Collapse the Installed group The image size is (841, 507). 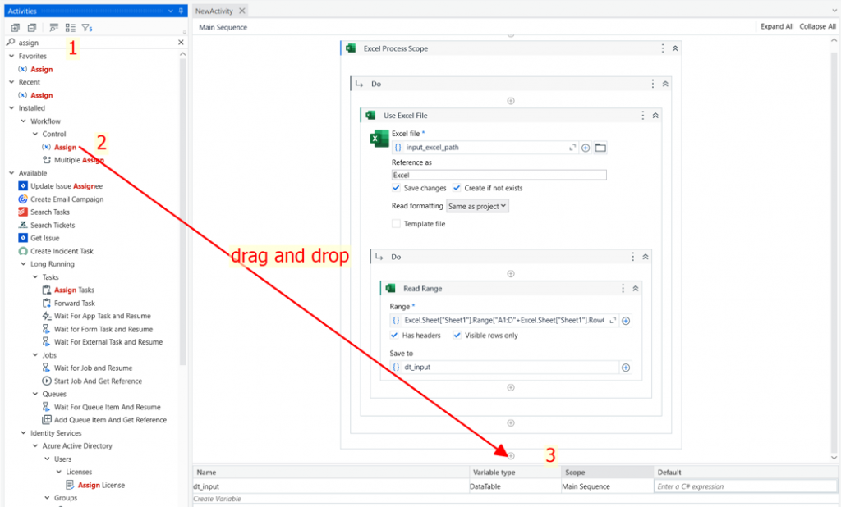(x=11, y=107)
